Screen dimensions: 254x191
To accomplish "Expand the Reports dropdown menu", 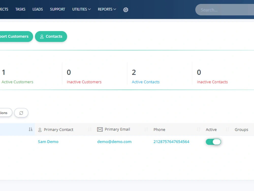I will click(107, 9).
